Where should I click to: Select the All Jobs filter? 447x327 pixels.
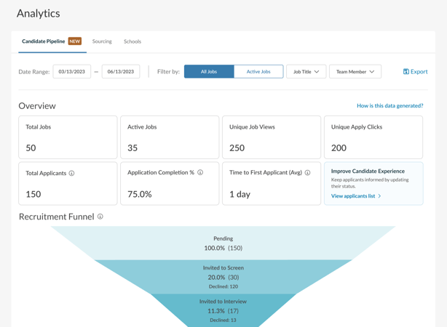209,72
